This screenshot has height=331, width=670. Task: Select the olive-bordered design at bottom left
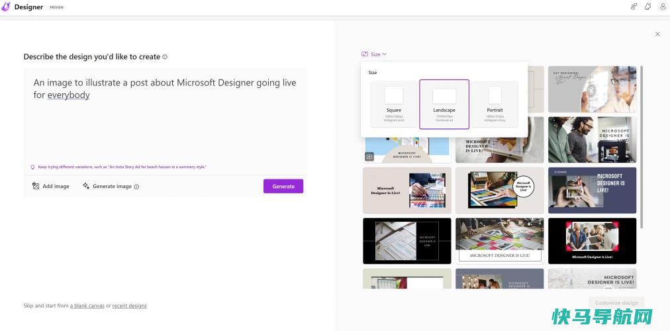point(407,279)
